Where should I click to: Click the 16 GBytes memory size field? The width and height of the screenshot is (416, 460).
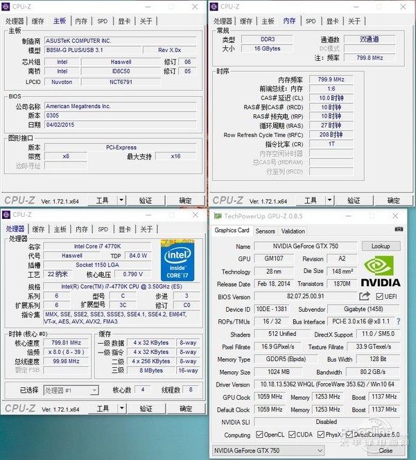pos(267,48)
